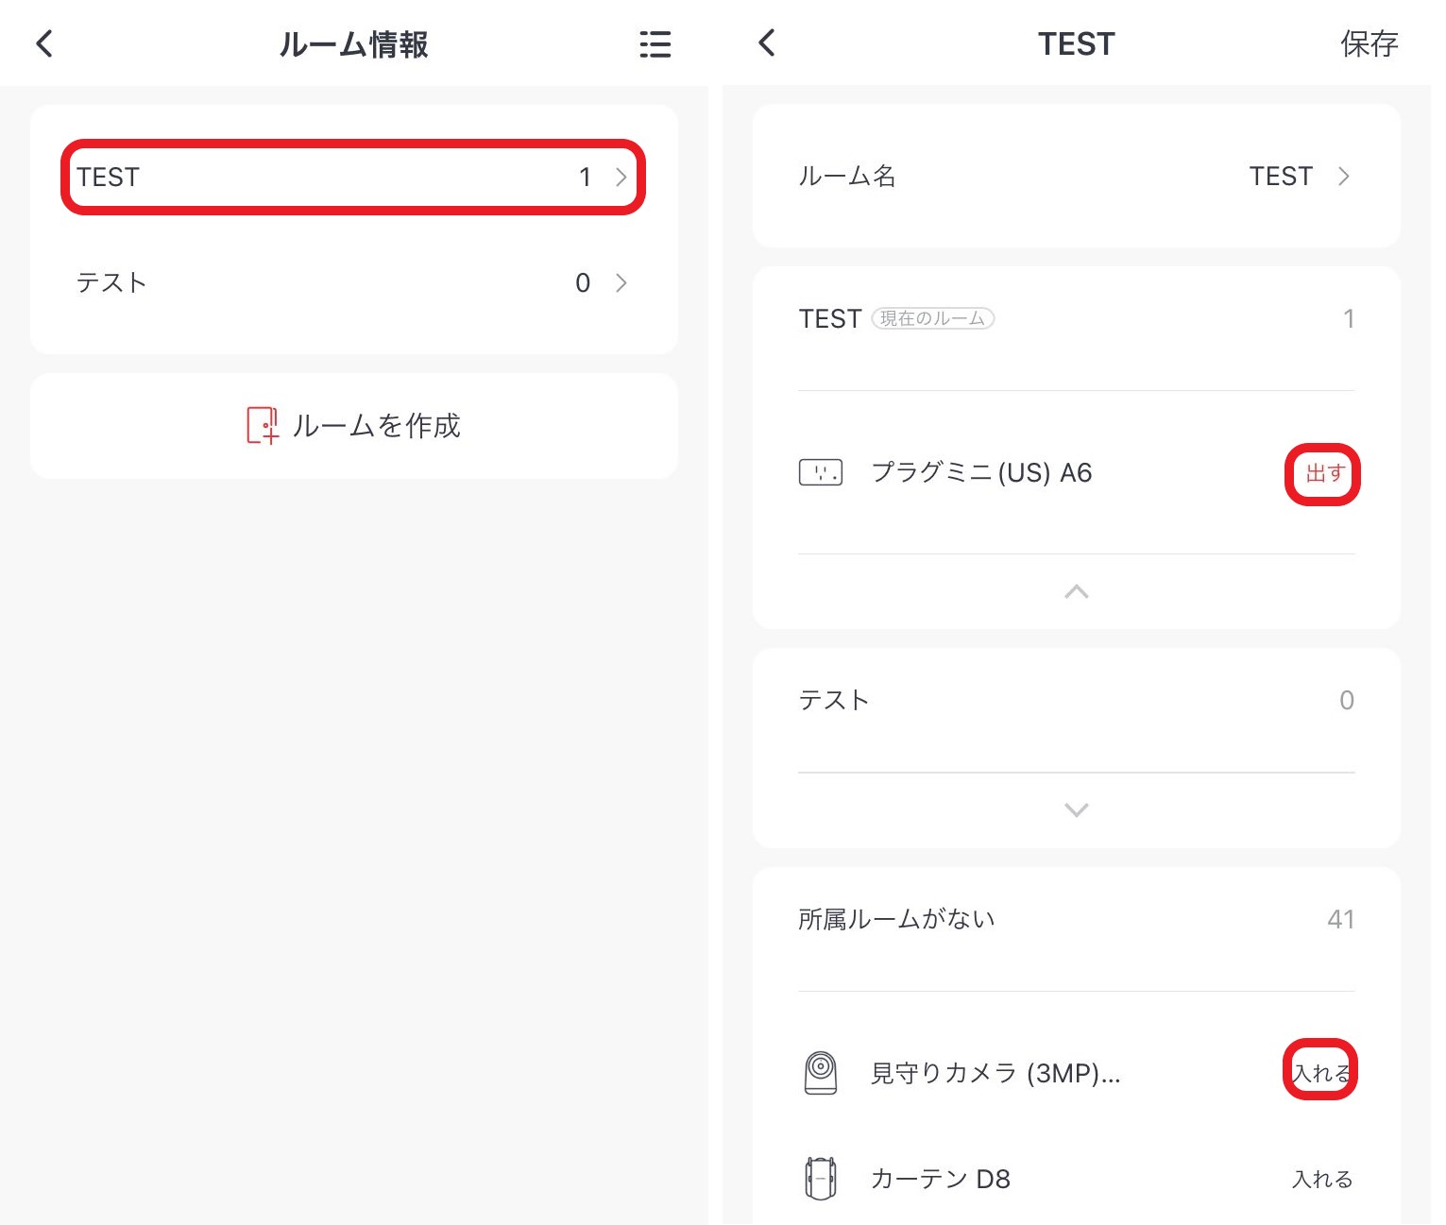This screenshot has width=1446, height=1225.
Task: Tap 保存 to save room
Action: coord(1369,43)
